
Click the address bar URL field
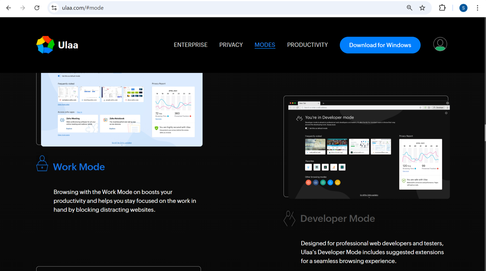203,8
